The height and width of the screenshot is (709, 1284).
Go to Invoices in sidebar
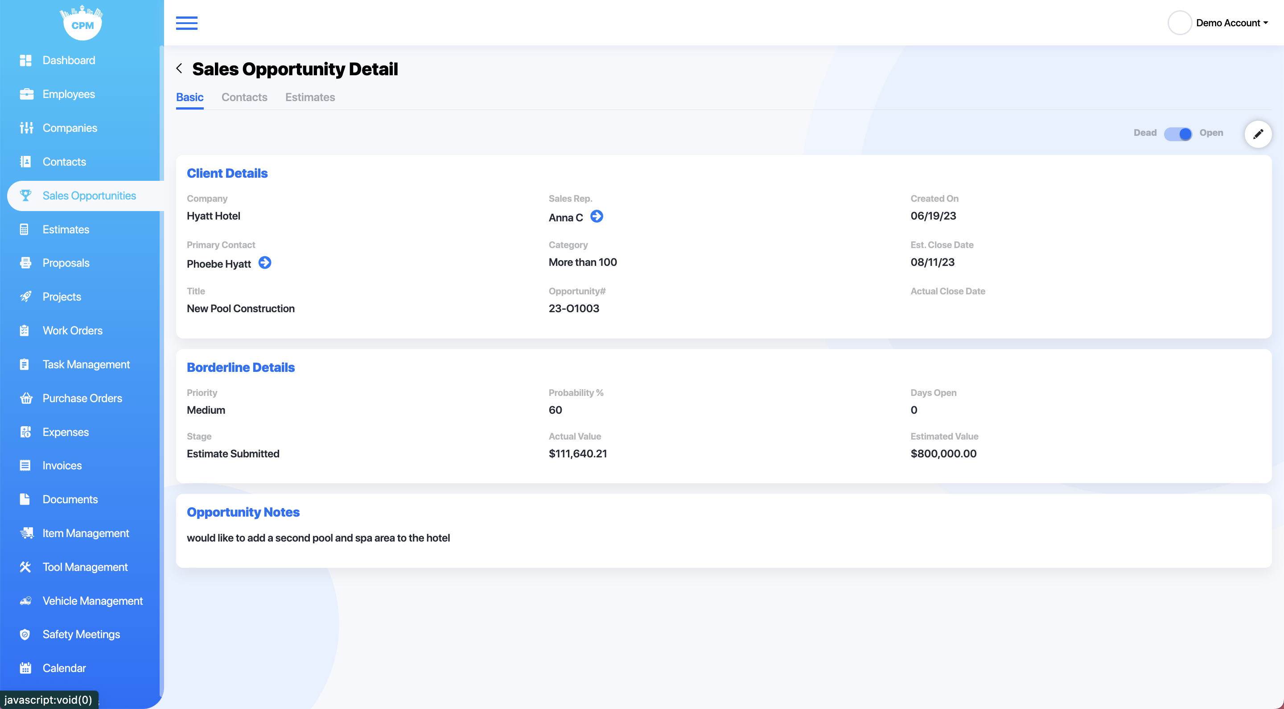[x=62, y=465]
